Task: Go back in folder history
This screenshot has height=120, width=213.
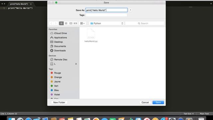Action: pyautogui.click(x=51, y=23)
